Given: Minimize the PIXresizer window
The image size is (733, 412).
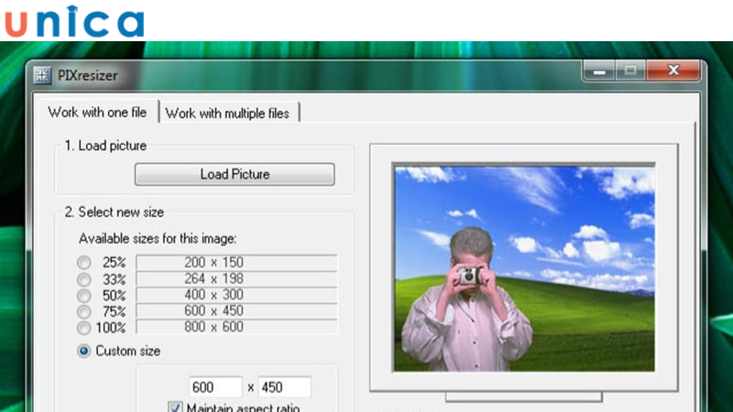Looking at the screenshot, I should point(599,71).
